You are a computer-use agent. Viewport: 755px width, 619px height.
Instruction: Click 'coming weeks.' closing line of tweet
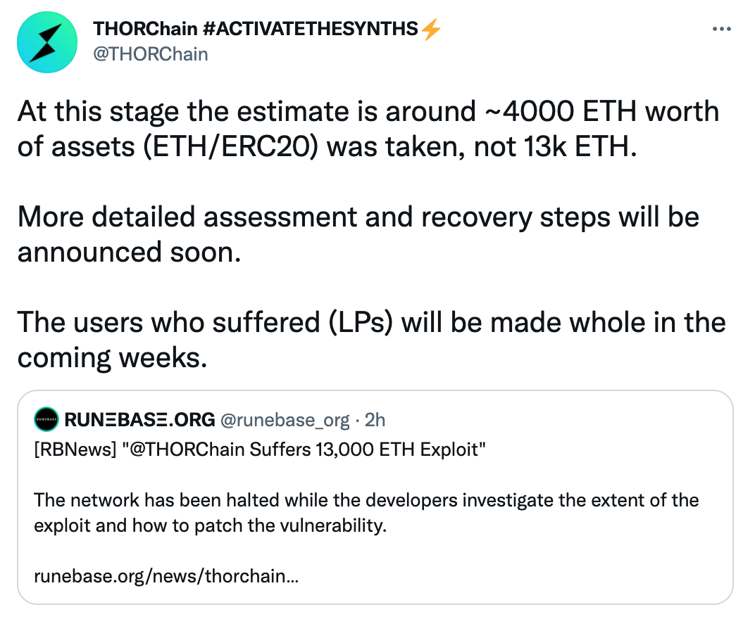pyautogui.click(x=112, y=357)
